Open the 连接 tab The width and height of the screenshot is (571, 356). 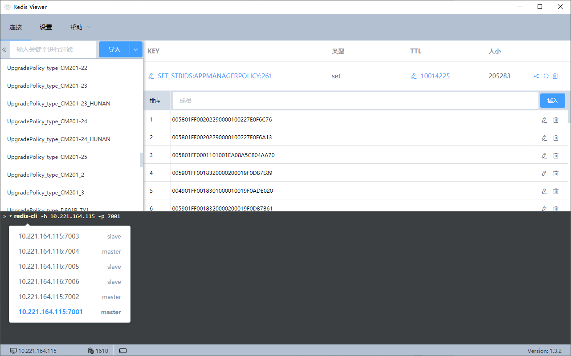click(x=16, y=27)
